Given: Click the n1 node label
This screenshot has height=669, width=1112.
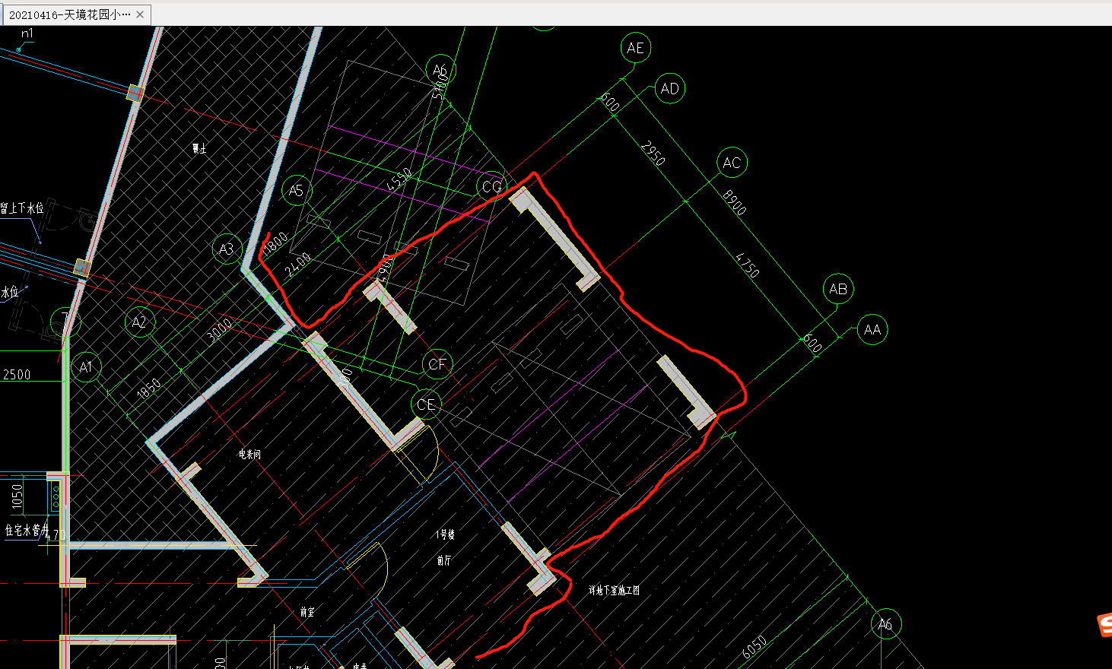Looking at the screenshot, I should [27, 33].
